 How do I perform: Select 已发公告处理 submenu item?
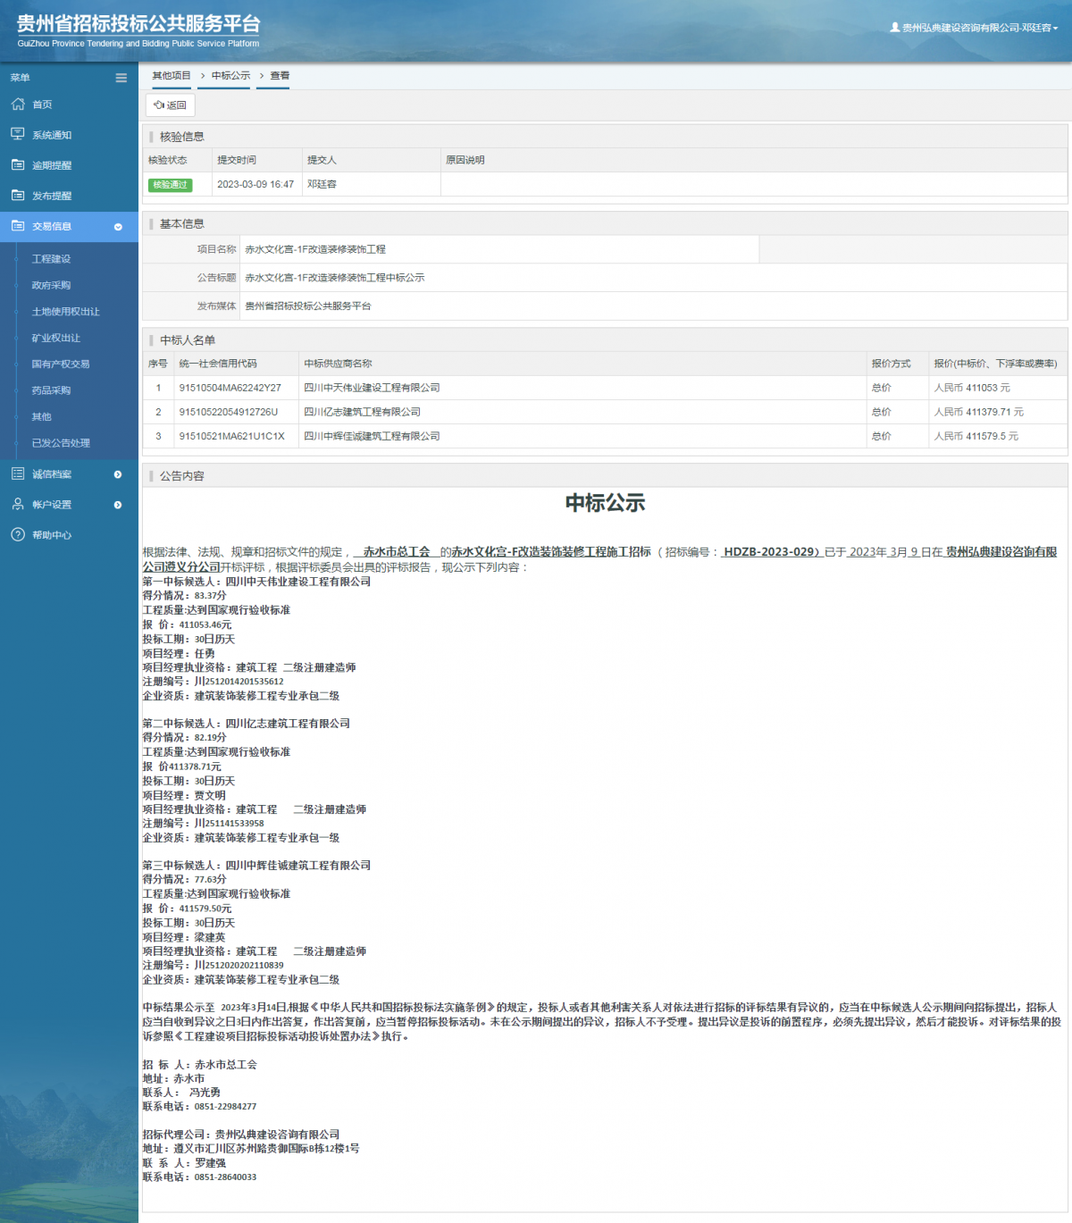61,443
